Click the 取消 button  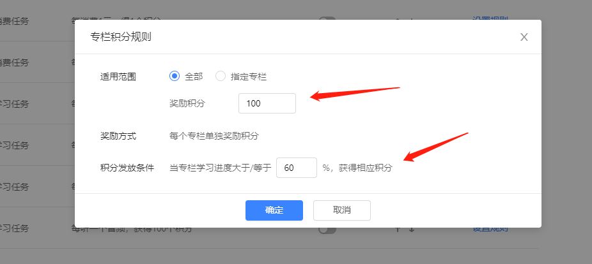pos(342,210)
